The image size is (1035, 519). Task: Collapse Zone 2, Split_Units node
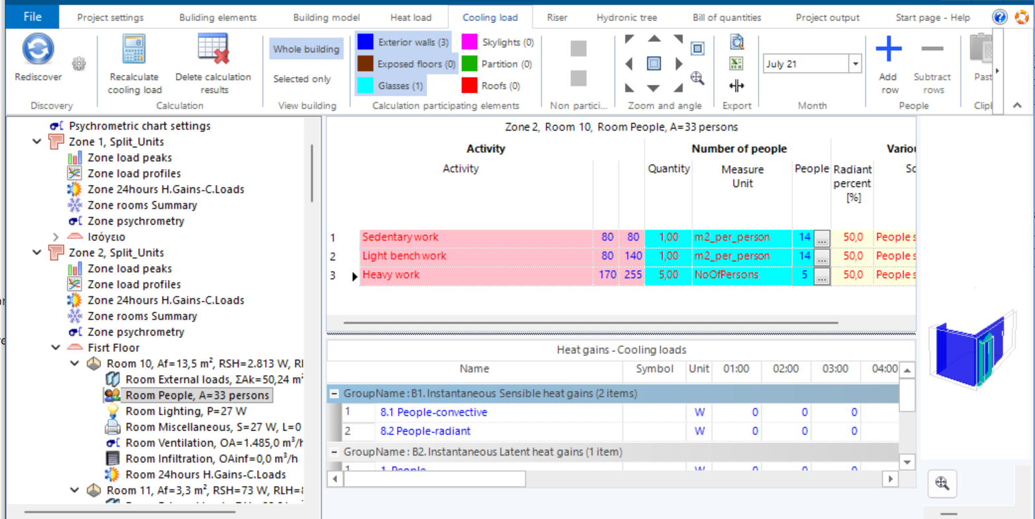[38, 253]
